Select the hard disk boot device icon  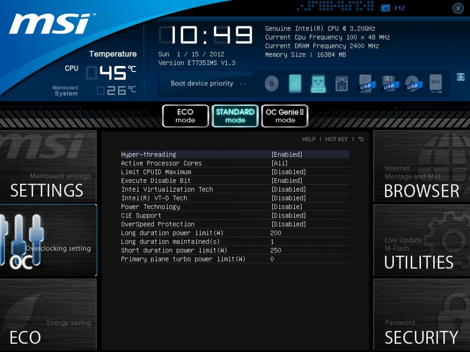(x=295, y=84)
